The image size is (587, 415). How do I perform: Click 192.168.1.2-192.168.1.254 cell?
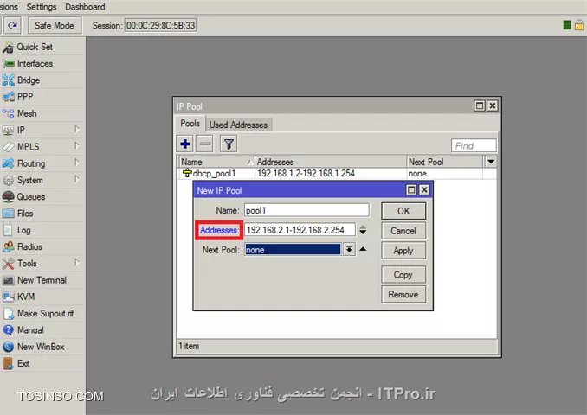coord(306,174)
